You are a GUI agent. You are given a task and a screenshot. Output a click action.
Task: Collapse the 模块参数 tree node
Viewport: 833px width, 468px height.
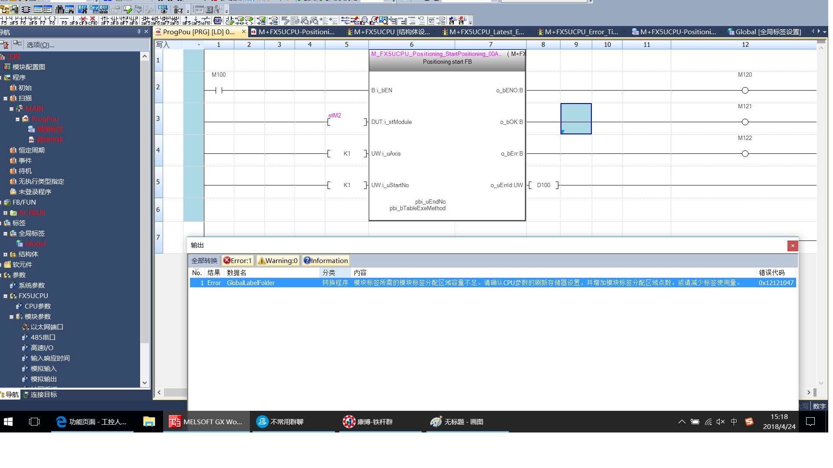(12, 317)
